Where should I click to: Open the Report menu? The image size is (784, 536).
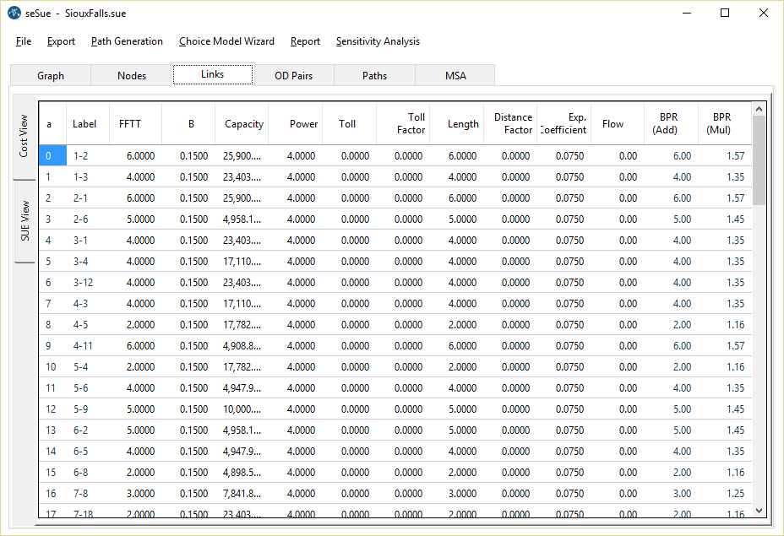coord(305,41)
